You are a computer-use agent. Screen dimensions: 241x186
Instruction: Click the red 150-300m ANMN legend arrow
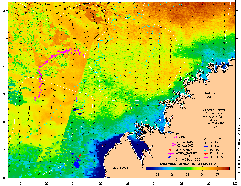coord(206,153)
